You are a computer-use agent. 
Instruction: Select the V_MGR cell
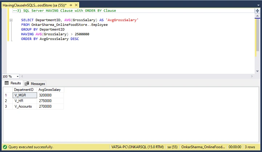pos(25,95)
